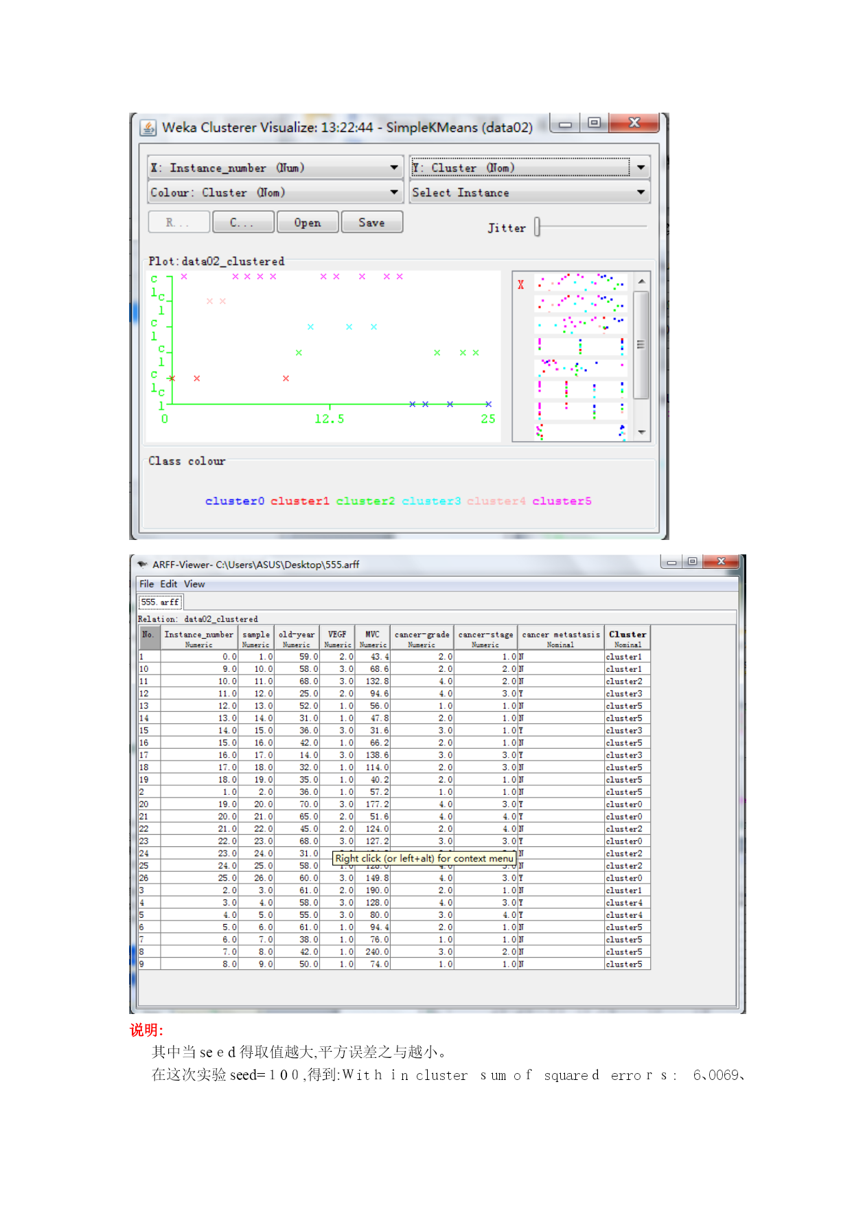852x1205 pixels.
Task: Click the Cluster cell in table row No. 12
Action: [628, 694]
